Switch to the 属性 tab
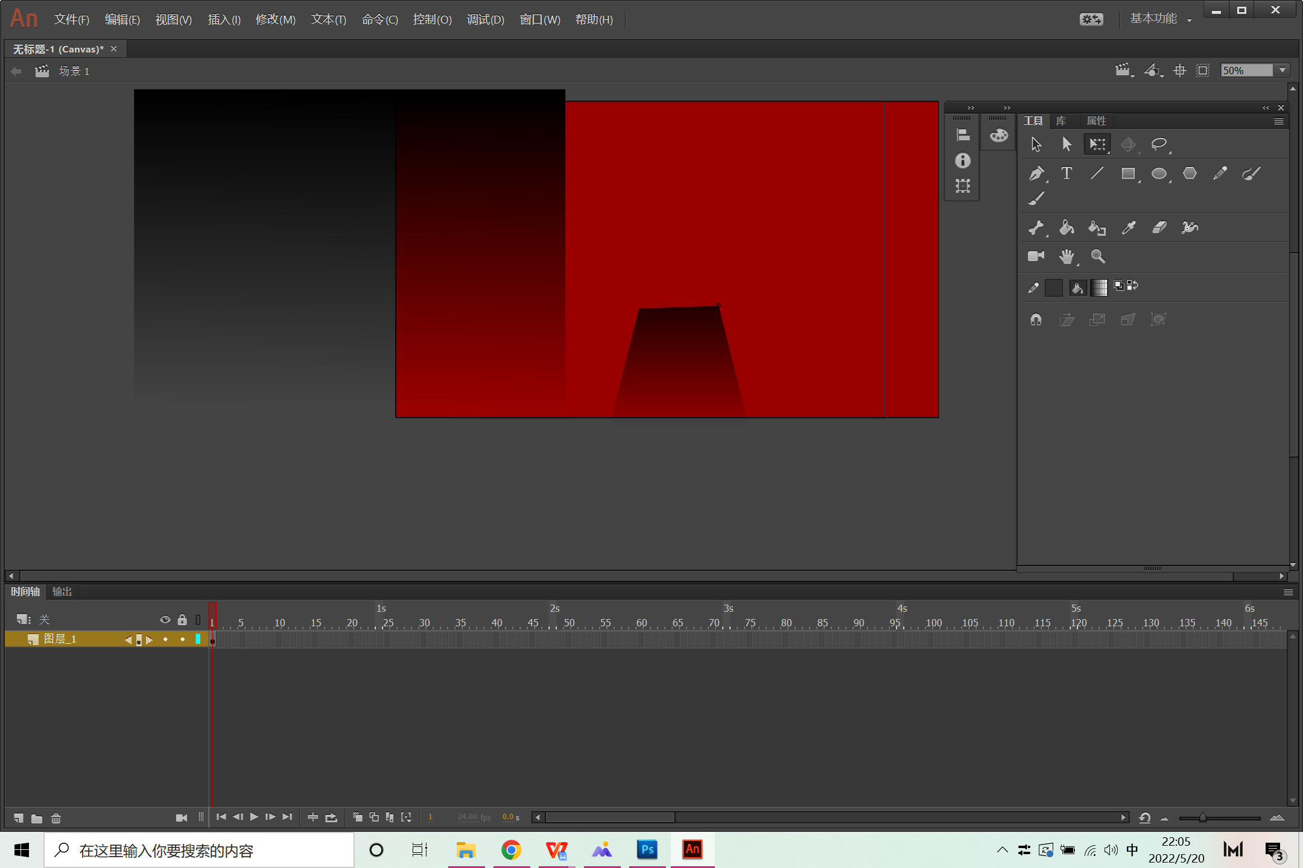The height and width of the screenshot is (868, 1303). tap(1095, 121)
